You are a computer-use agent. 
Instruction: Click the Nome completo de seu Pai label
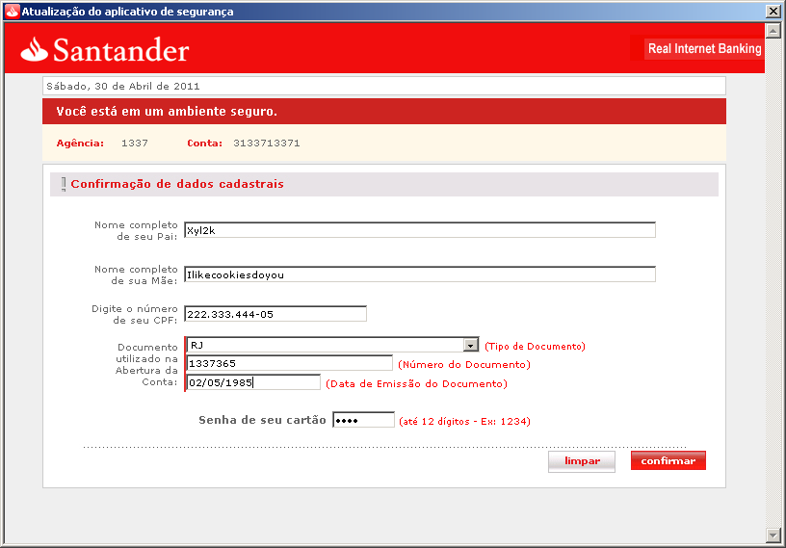click(136, 230)
